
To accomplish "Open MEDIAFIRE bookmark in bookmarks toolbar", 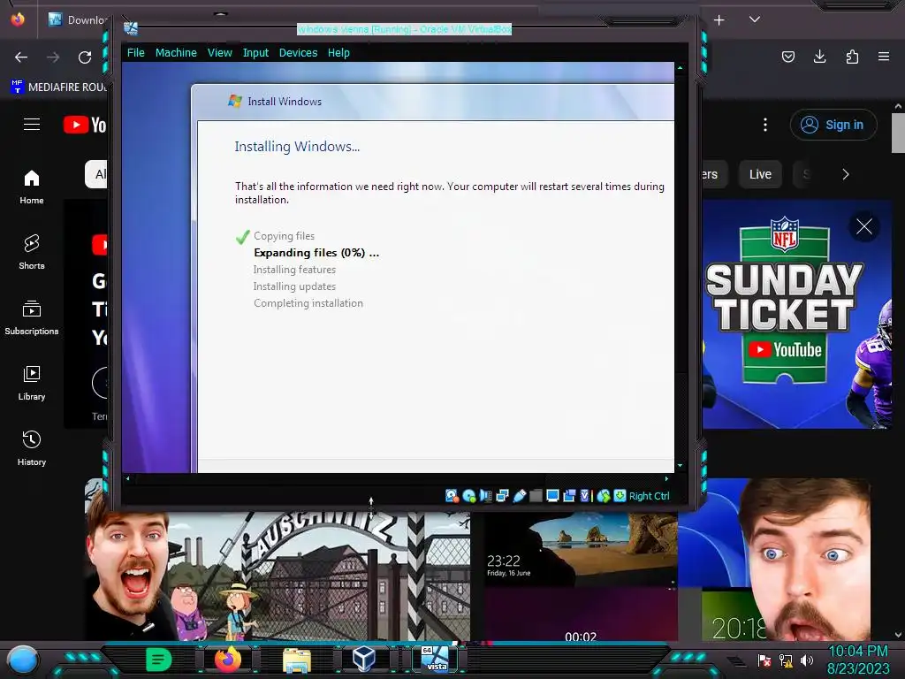I will point(59,88).
